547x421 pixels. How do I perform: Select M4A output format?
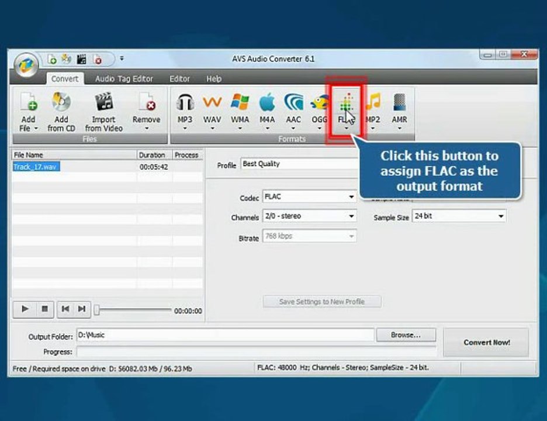(x=267, y=112)
